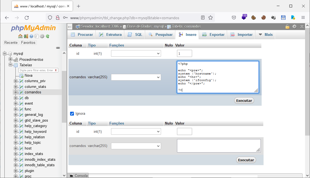Open page settings gear in header
The width and height of the screenshot is (310, 178).
[x=294, y=26]
